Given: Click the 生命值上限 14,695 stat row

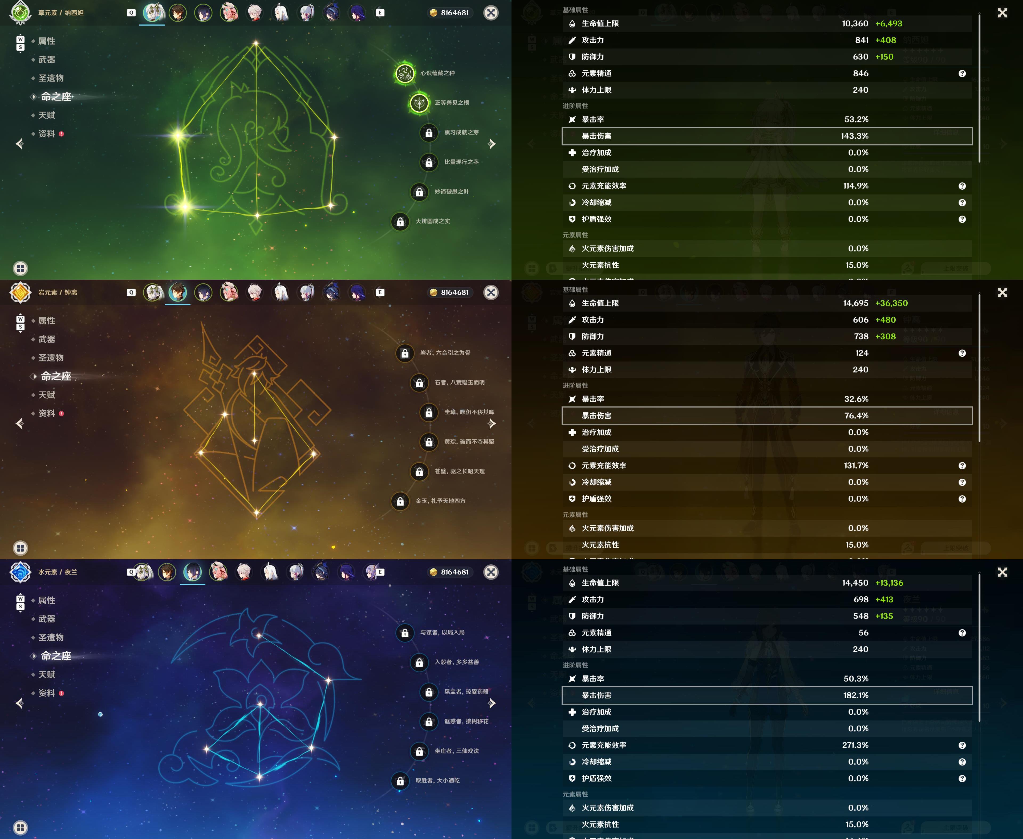Looking at the screenshot, I should [x=767, y=303].
